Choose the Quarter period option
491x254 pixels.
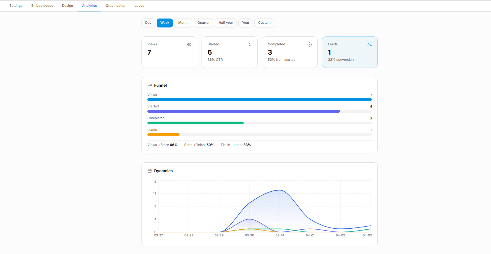203,23
